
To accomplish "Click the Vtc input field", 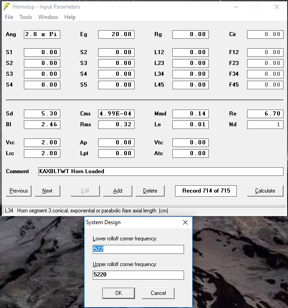I will point(190,143).
